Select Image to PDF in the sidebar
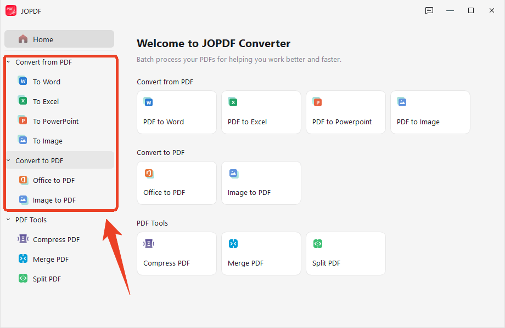Viewport: 505px width, 328px height. [59, 200]
